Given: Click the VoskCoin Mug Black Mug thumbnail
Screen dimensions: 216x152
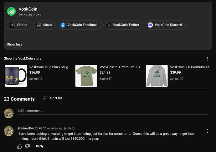Looking at the screenshot, I should coord(16,76).
